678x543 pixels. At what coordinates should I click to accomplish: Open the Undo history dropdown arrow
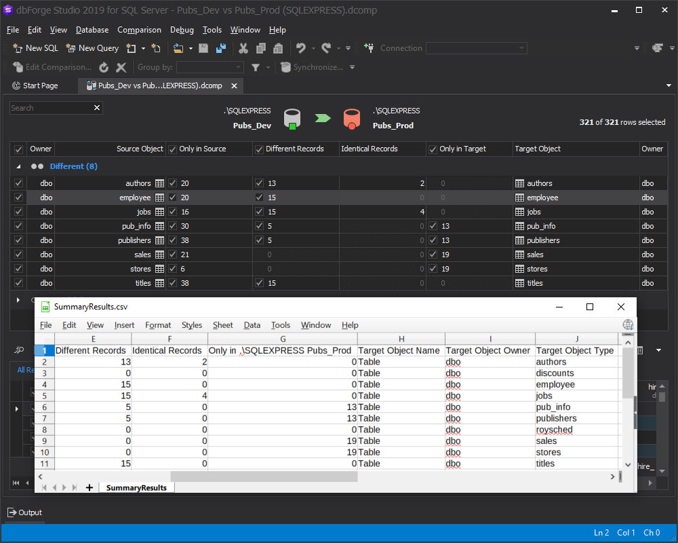(313, 48)
